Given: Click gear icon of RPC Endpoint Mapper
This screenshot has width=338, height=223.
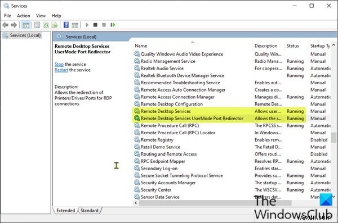Looking at the screenshot, I should tap(137, 161).
